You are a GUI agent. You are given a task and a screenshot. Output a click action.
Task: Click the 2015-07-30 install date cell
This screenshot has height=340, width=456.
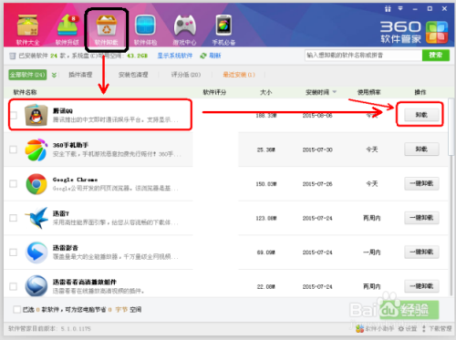coord(317,149)
